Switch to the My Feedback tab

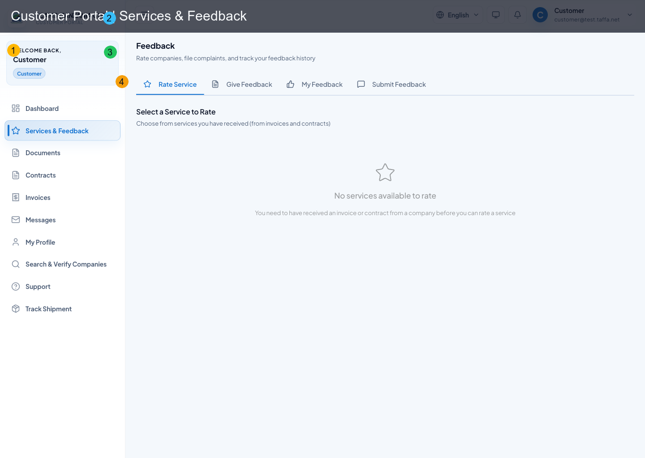[x=314, y=84]
